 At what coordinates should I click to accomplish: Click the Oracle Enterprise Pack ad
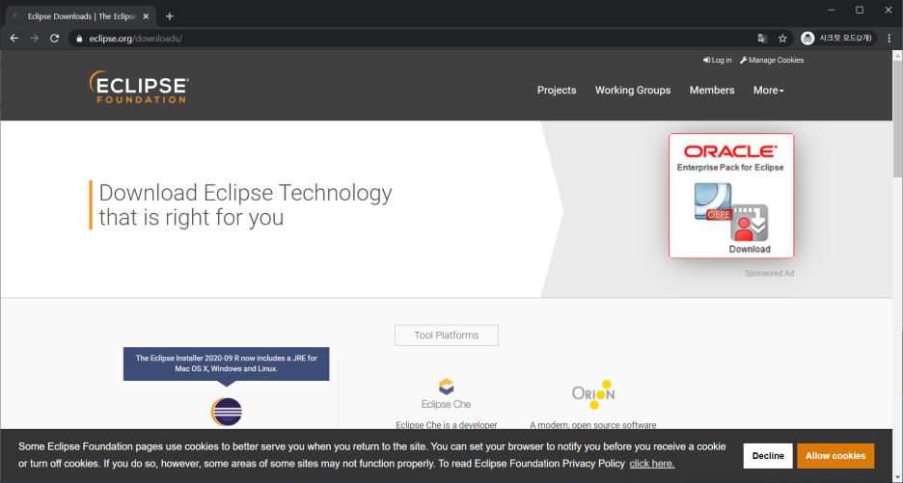click(x=731, y=196)
